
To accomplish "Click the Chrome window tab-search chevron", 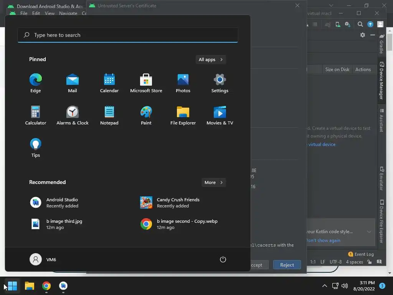I will (331, 5).
